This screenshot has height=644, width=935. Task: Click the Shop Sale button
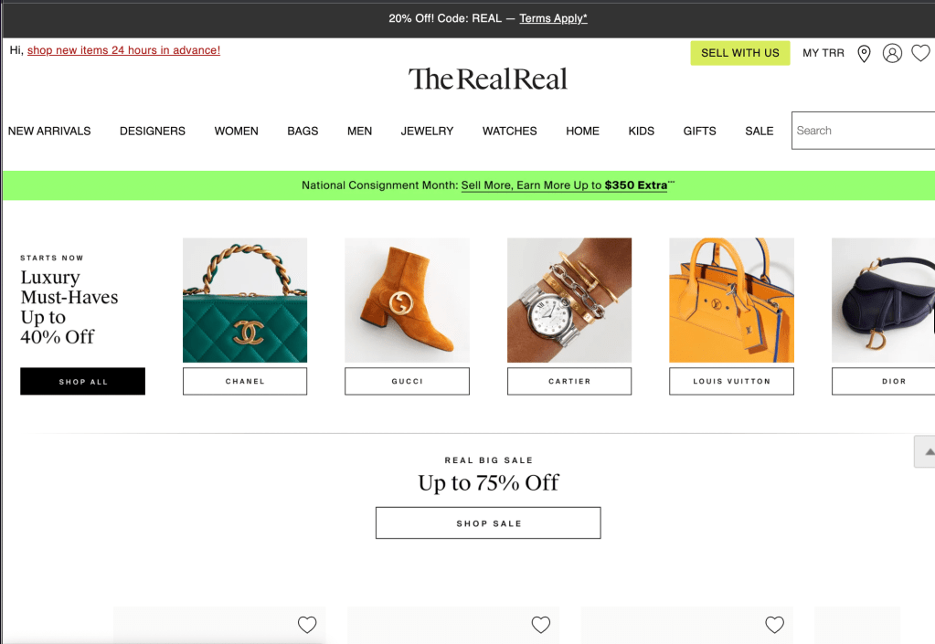click(x=488, y=523)
